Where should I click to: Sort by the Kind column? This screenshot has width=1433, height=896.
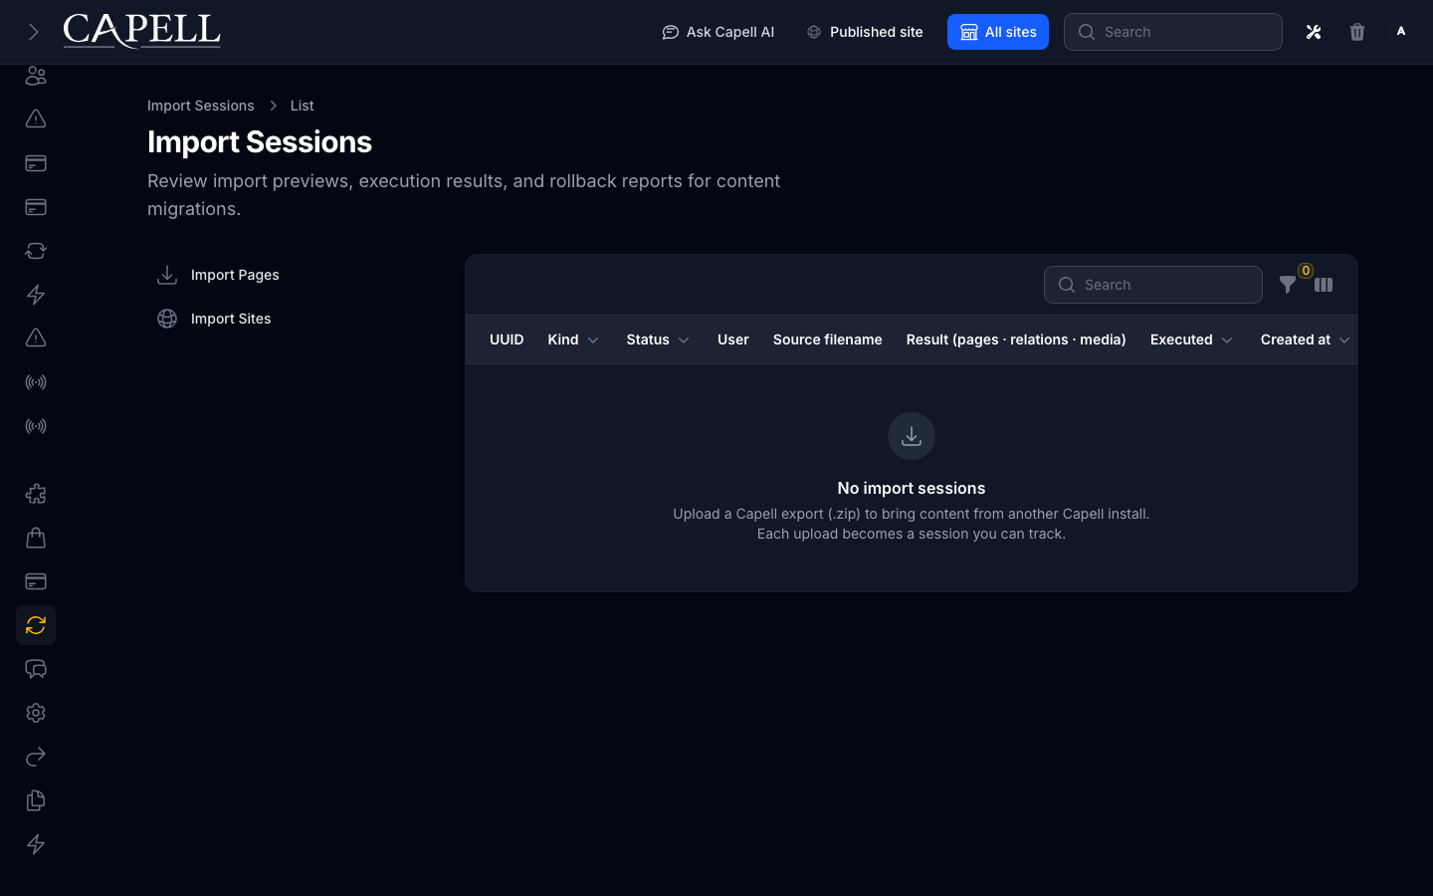[573, 339]
